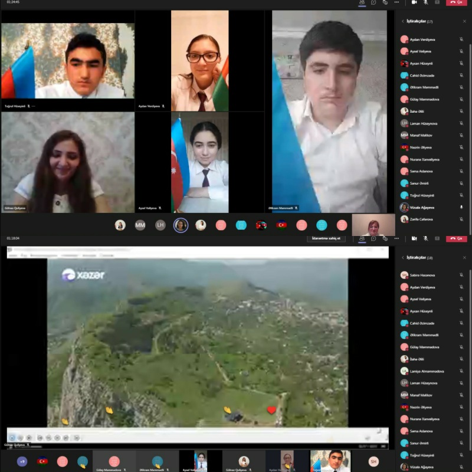Screen dimensions: 472x472
Task: Leave upper meeting with red Çıx button
Action: pyautogui.click(x=456, y=2)
